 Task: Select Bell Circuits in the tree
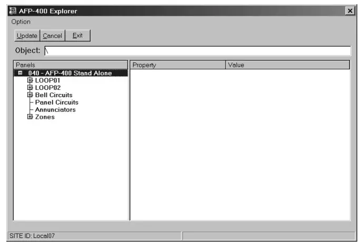coord(54,95)
